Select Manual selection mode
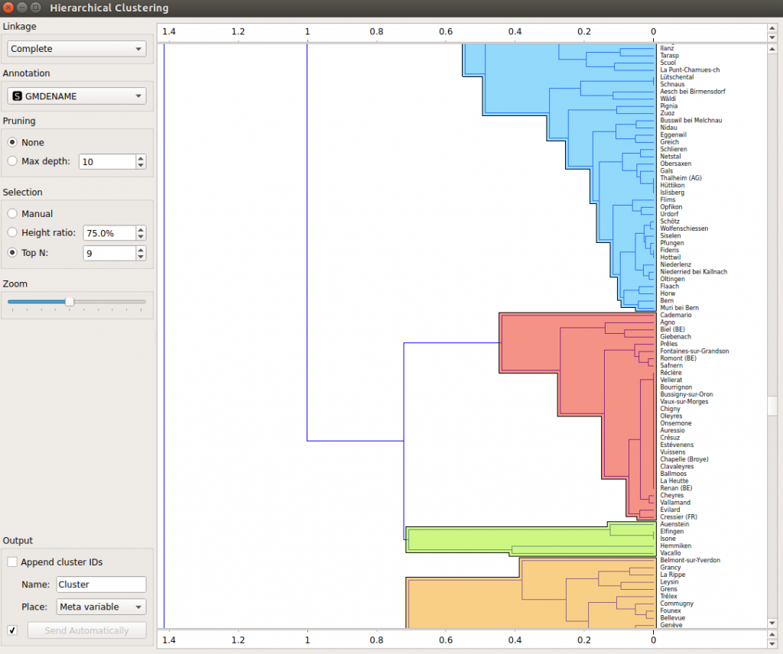The height and width of the screenshot is (654, 783). [14, 213]
